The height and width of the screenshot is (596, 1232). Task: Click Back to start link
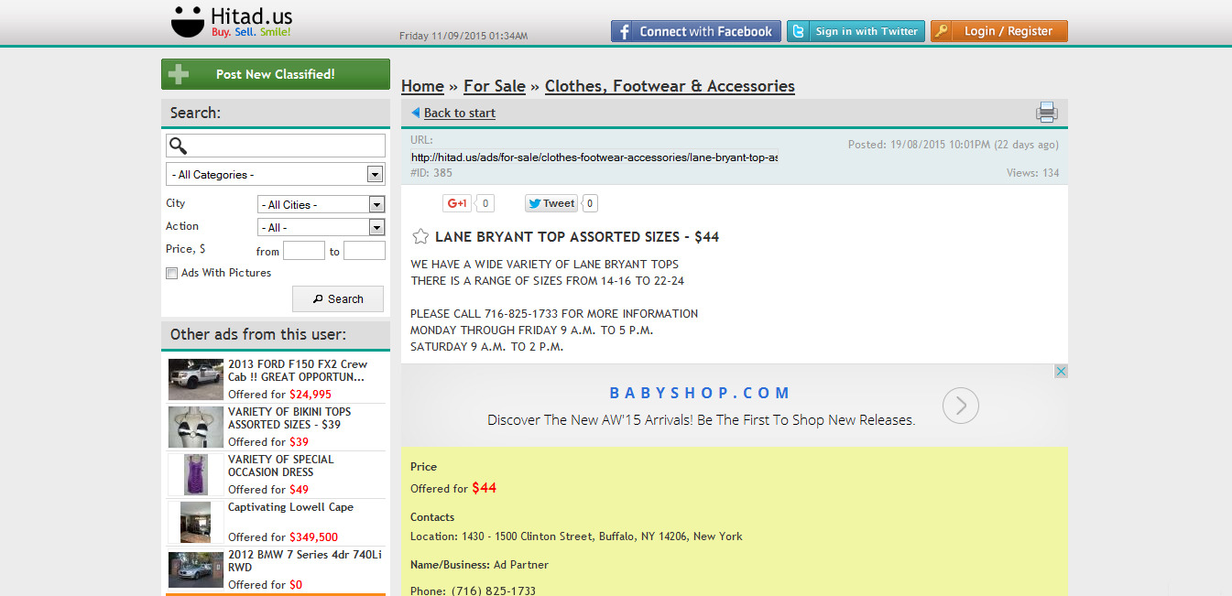click(460, 113)
